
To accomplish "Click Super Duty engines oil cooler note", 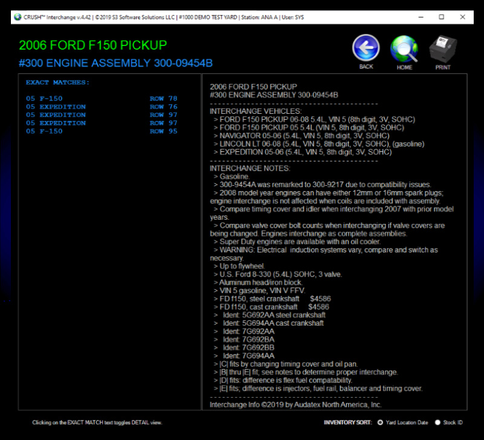I will 297,241.
